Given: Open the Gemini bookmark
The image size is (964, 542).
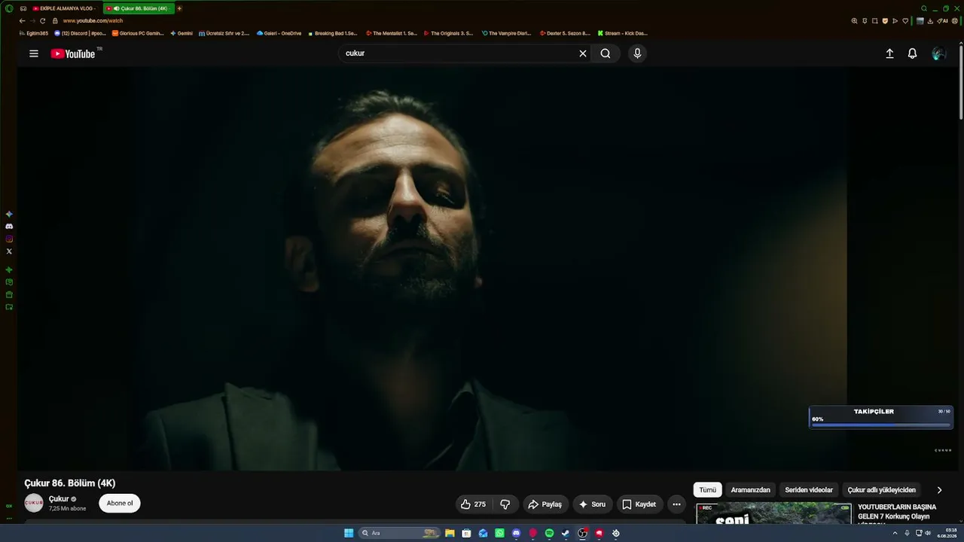Looking at the screenshot, I should [182, 33].
